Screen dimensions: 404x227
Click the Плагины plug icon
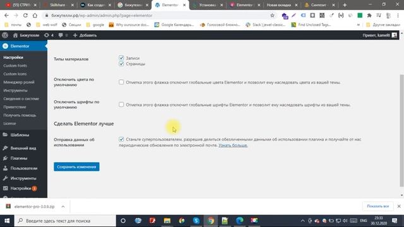[5, 158]
